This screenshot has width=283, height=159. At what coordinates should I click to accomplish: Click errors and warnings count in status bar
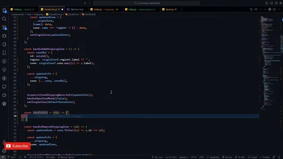[x=36, y=157]
